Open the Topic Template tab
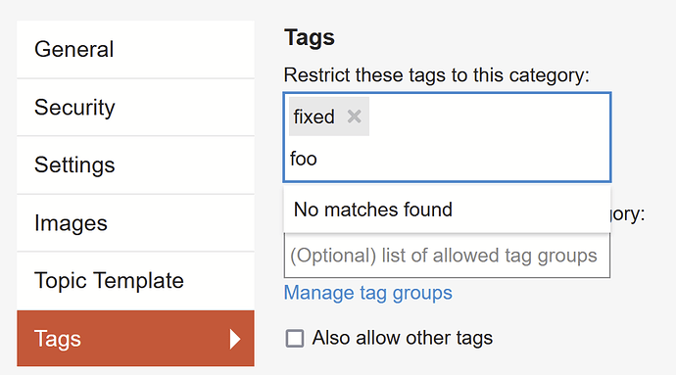676x375 pixels. 135,281
